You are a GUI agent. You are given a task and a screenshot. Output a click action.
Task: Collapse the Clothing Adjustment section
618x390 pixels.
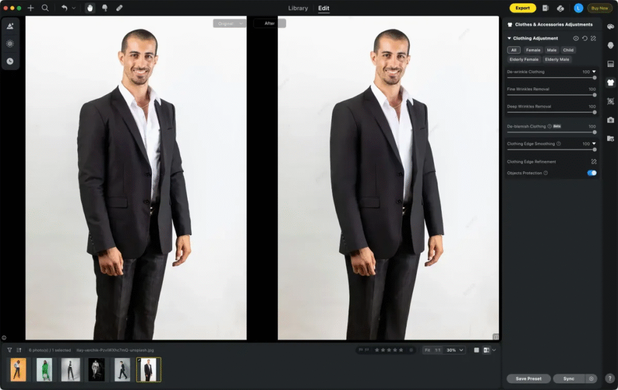coord(509,39)
